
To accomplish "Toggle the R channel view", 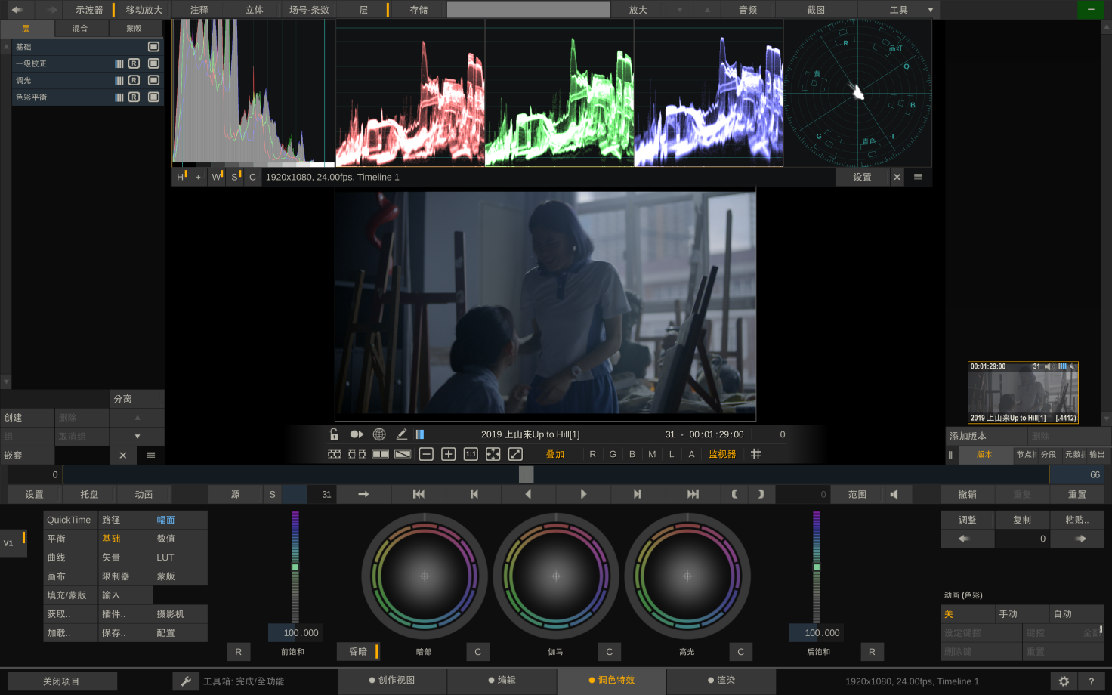I will click(x=593, y=454).
